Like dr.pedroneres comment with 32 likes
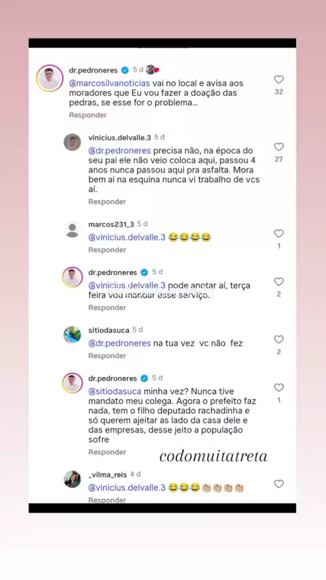The height and width of the screenshot is (580, 326). click(278, 79)
